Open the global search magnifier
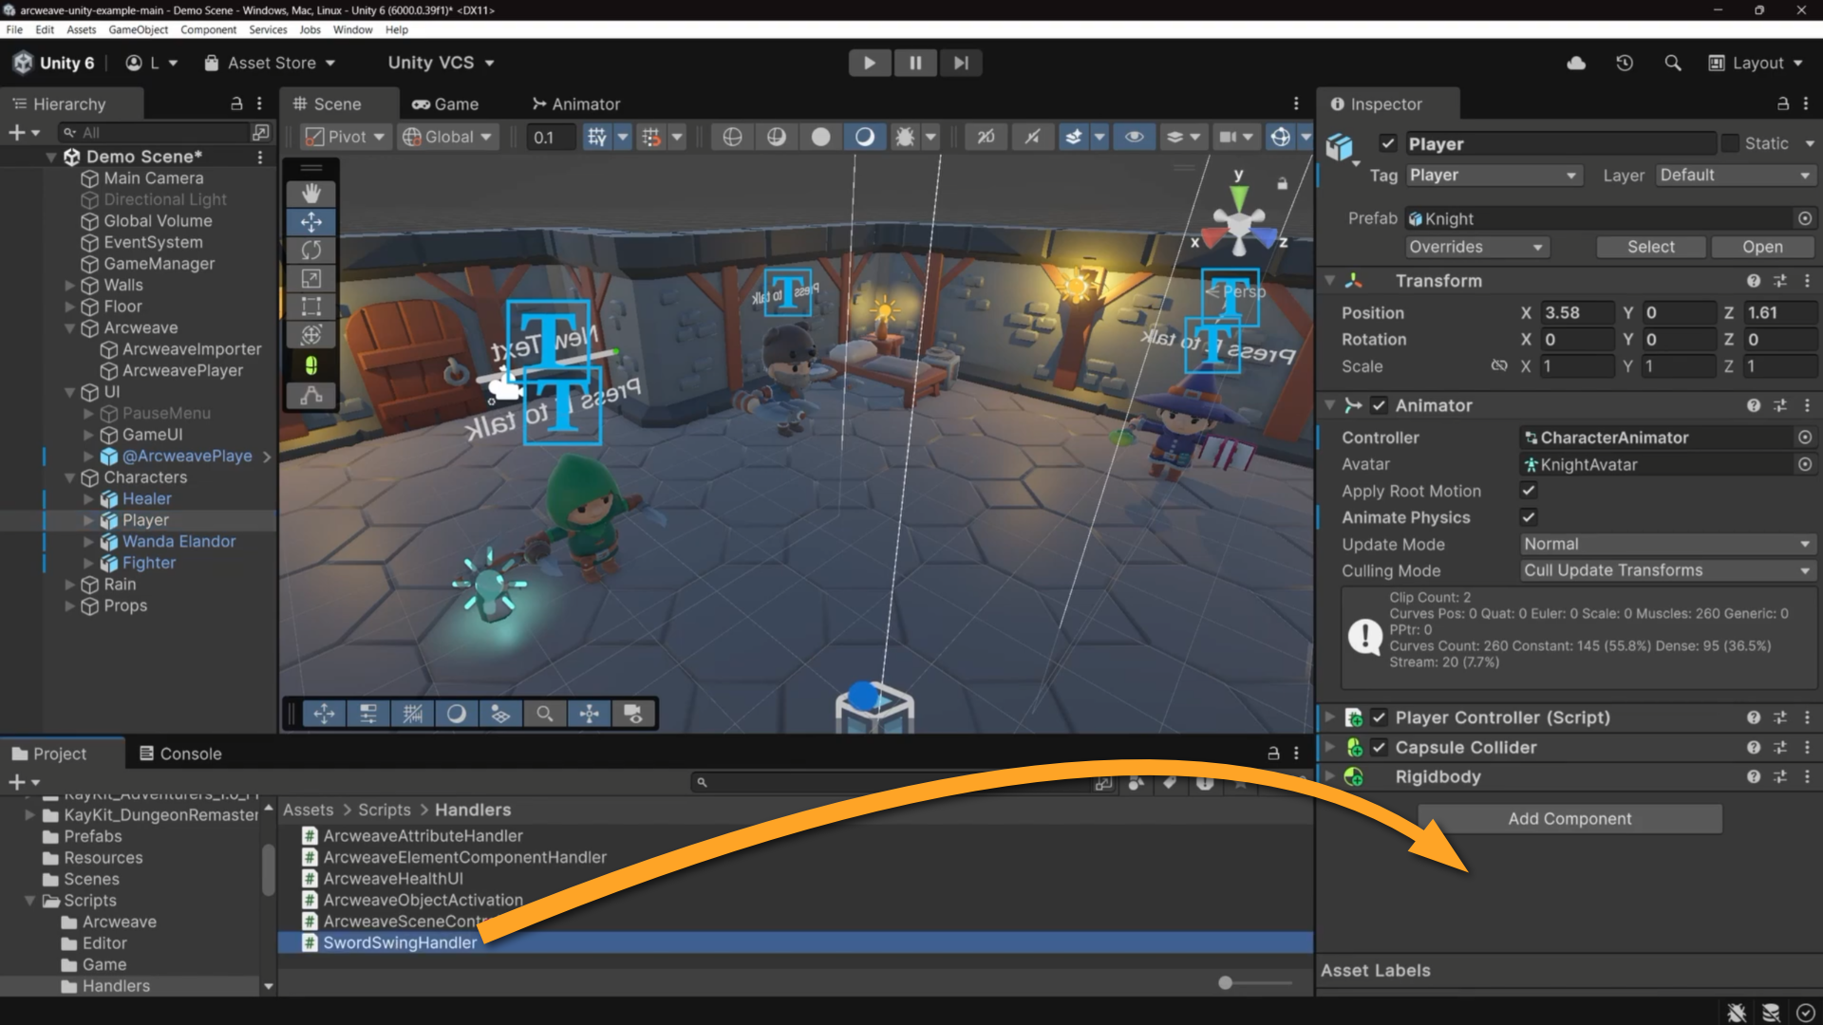Image resolution: width=1823 pixels, height=1025 pixels. 1673,63
